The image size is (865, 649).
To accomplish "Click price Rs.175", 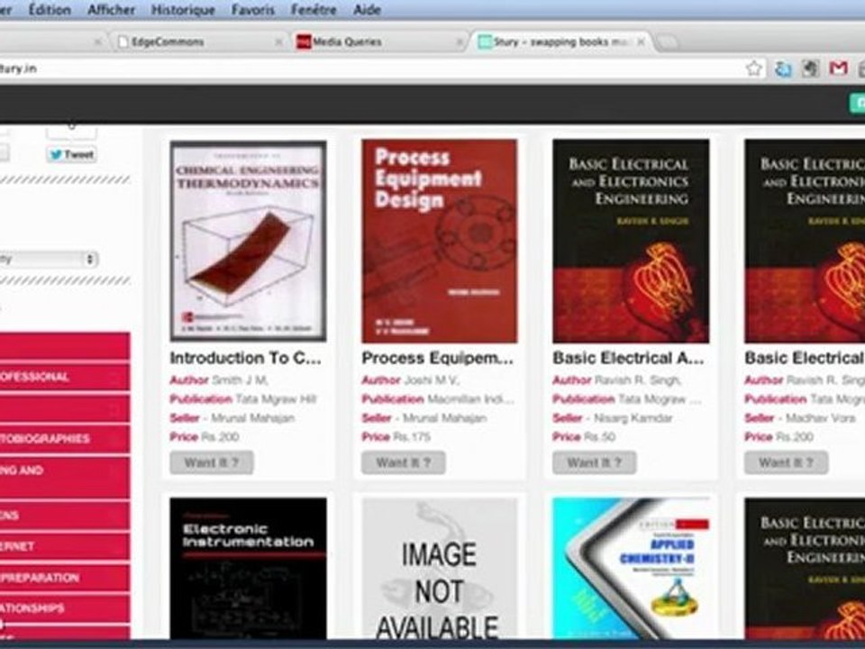I will click(412, 437).
